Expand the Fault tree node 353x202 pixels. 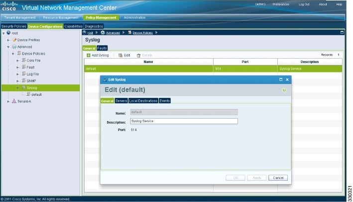pos(17,67)
